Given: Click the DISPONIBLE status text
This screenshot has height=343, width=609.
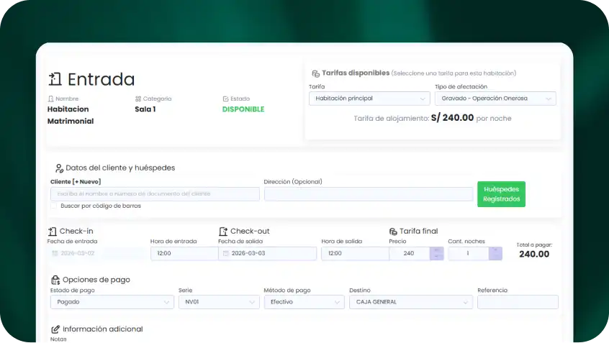Looking at the screenshot, I should click(243, 109).
